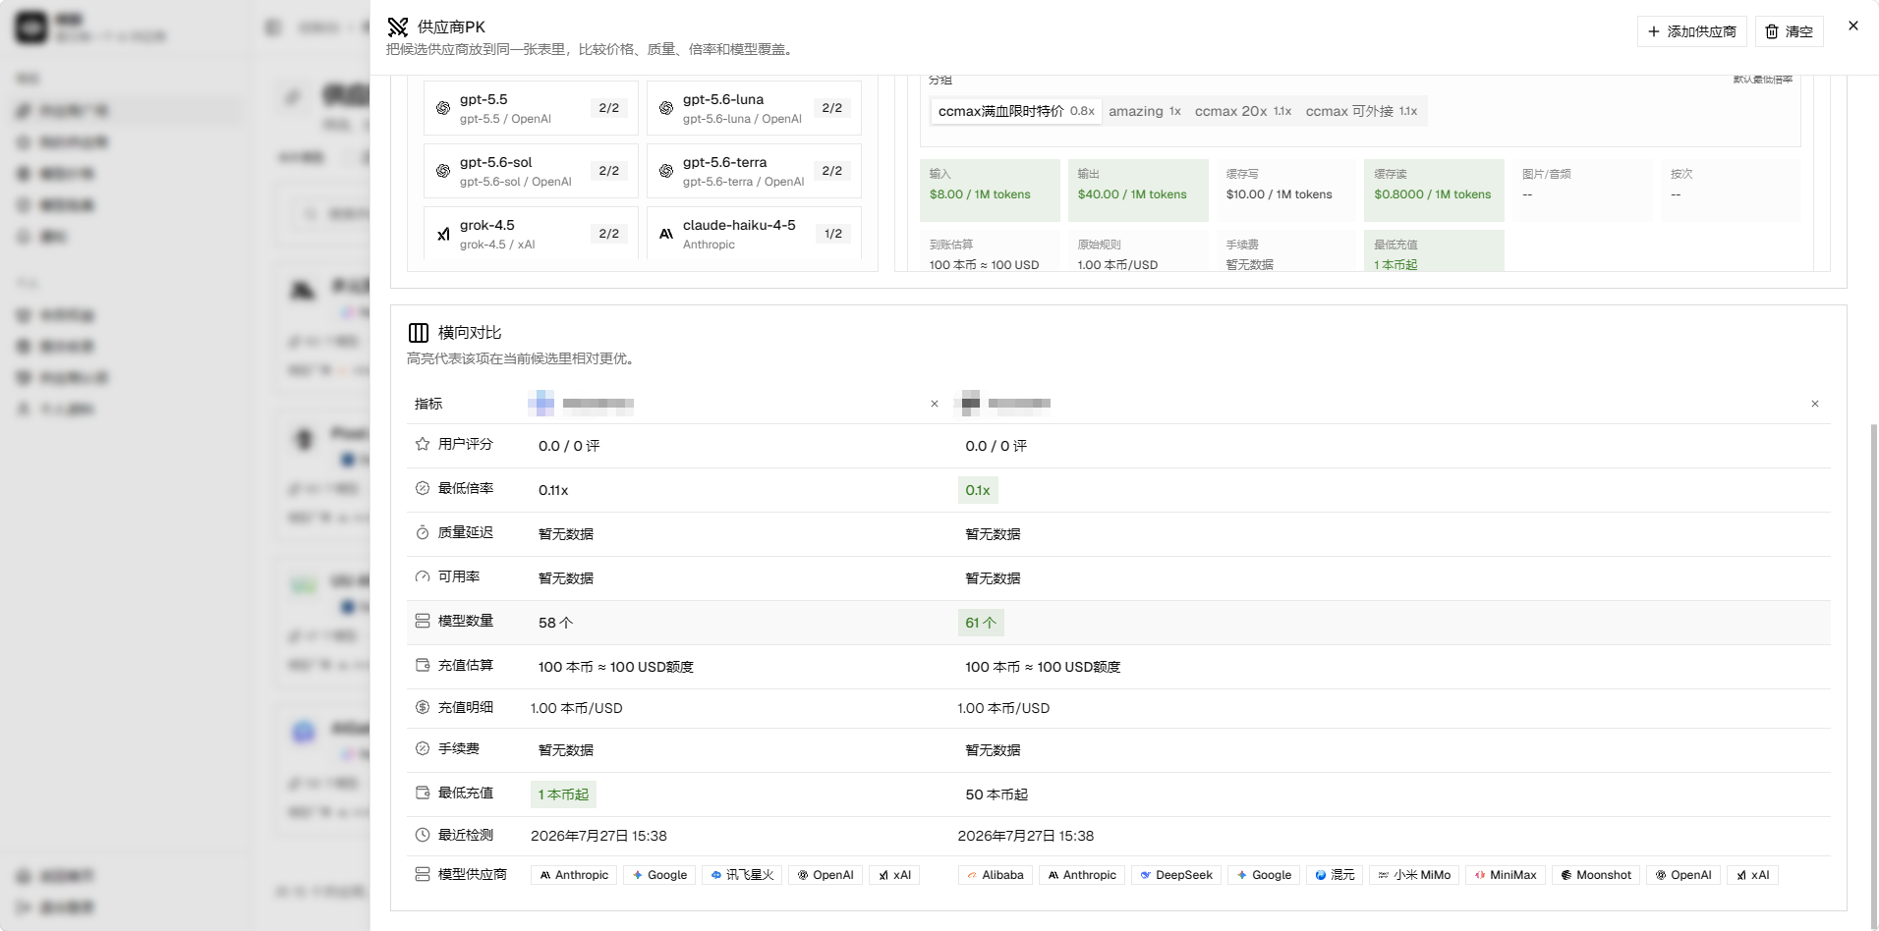
Task: Click the highlighted 61 个 model count
Action: pyautogui.click(x=981, y=623)
